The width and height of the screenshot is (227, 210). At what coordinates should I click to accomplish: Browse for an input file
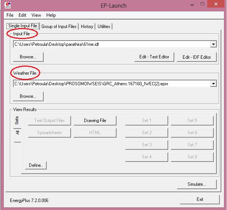pyautogui.click(x=28, y=57)
